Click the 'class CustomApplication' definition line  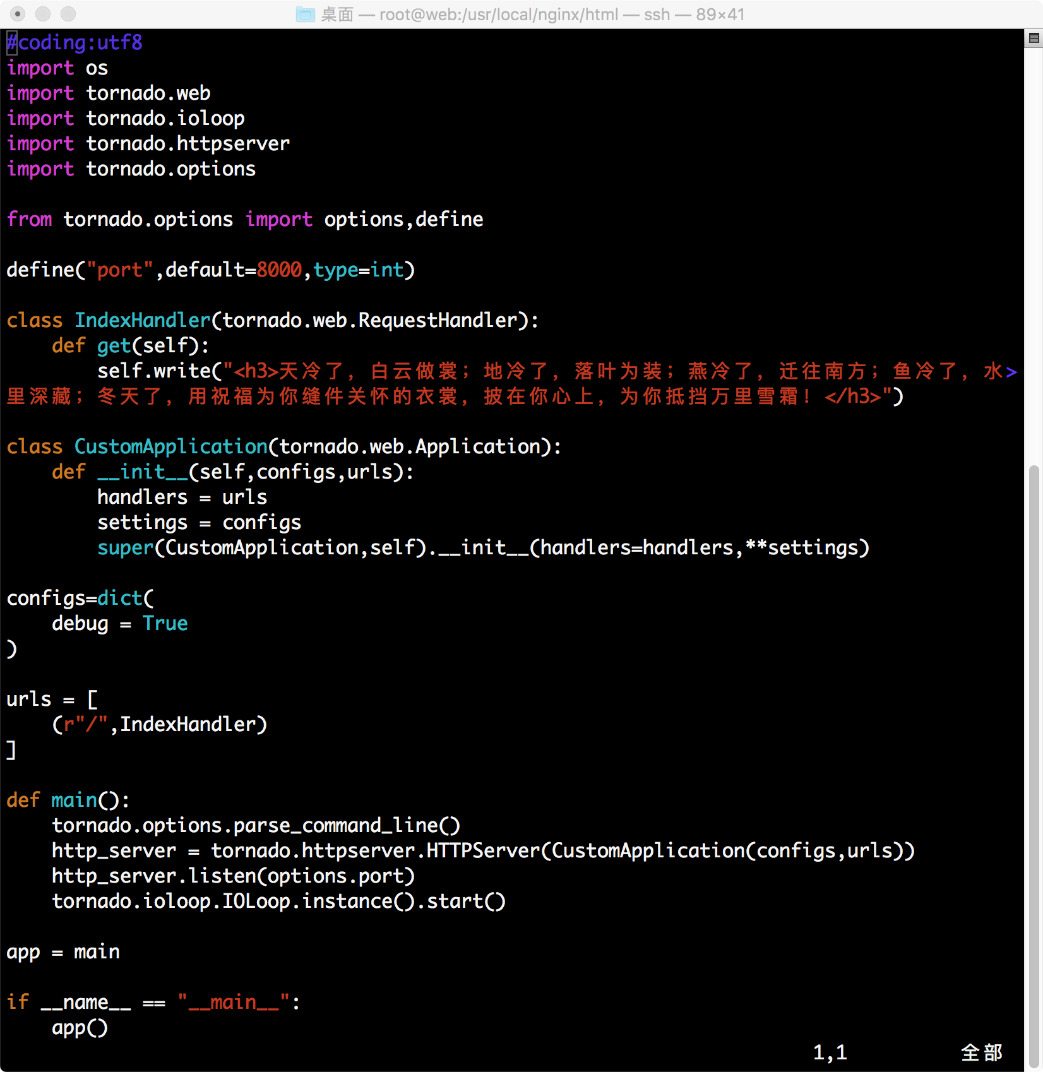[284, 446]
